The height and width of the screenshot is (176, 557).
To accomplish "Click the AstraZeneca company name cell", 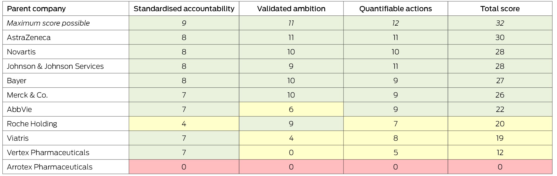I will (29, 37).
